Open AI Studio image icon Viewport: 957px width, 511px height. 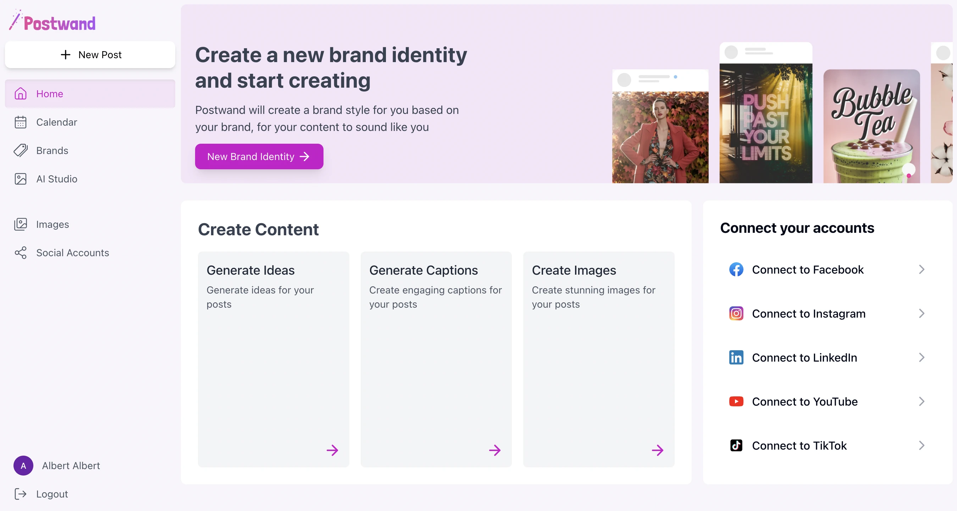point(21,179)
